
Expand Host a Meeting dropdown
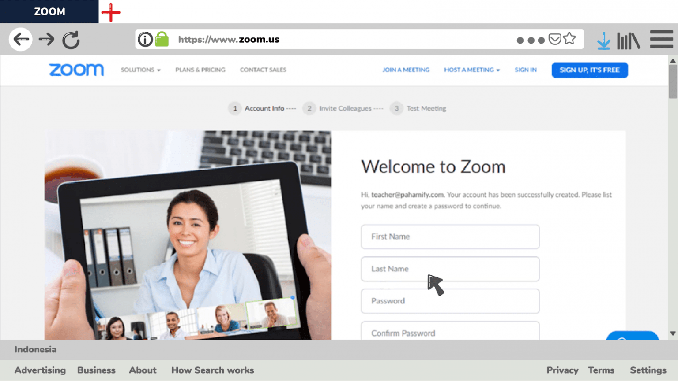pyautogui.click(x=472, y=70)
